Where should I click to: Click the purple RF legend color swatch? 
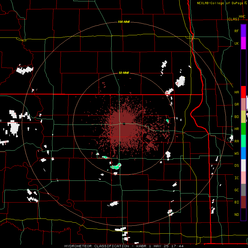(243, 31)
